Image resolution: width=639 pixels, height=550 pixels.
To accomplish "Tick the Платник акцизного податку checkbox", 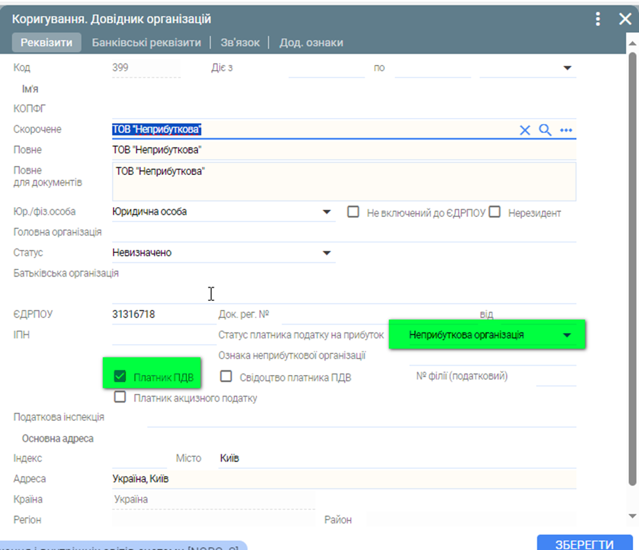I will pos(120,397).
